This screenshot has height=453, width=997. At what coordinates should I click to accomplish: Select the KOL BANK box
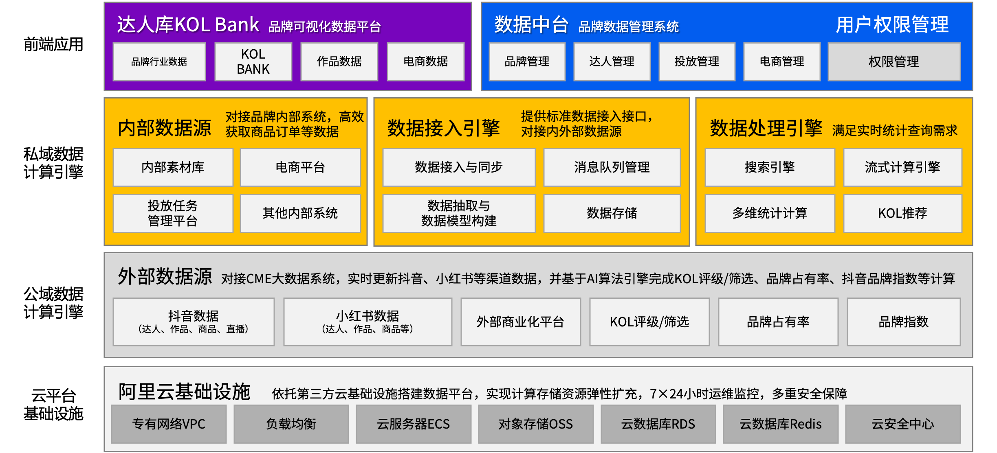pyautogui.click(x=253, y=62)
